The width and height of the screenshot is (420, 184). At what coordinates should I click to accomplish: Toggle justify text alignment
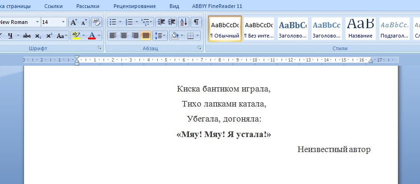point(145,36)
